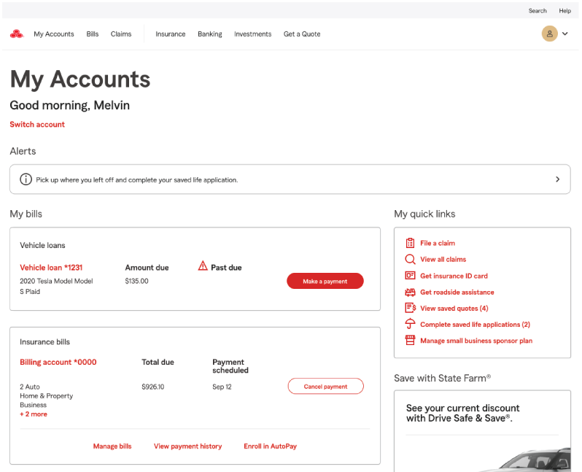Click the user profile avatar icon
The image size is (582, 472).
point(549,34)
